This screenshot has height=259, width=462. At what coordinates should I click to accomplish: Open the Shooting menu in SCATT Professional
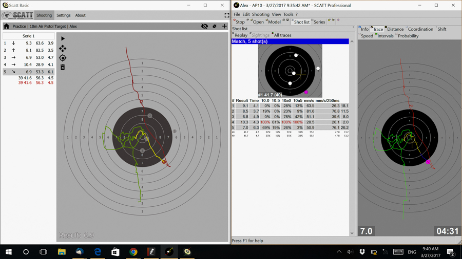260,14
